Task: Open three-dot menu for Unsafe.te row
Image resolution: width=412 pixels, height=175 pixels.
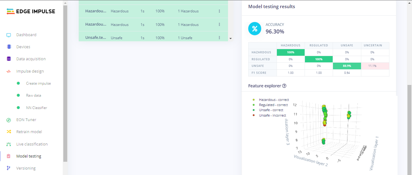Action: pos(219,38)
